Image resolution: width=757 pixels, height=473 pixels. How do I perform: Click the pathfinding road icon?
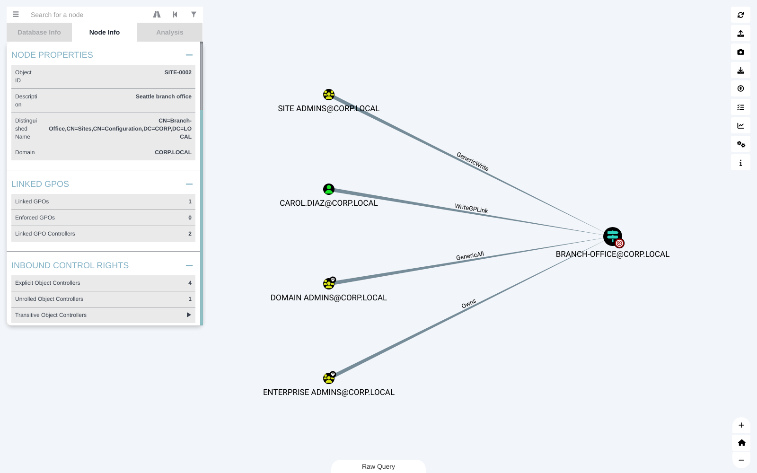point(157,15)
